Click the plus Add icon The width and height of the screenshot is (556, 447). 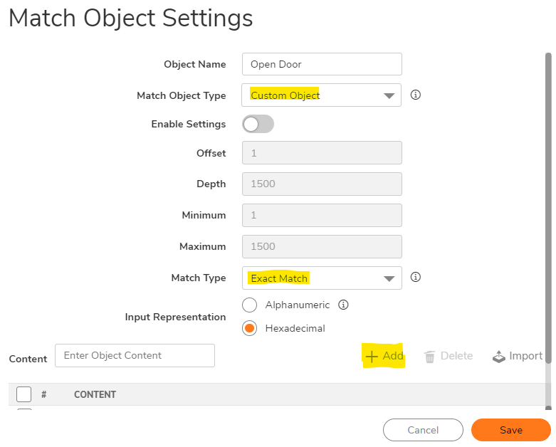371,357
